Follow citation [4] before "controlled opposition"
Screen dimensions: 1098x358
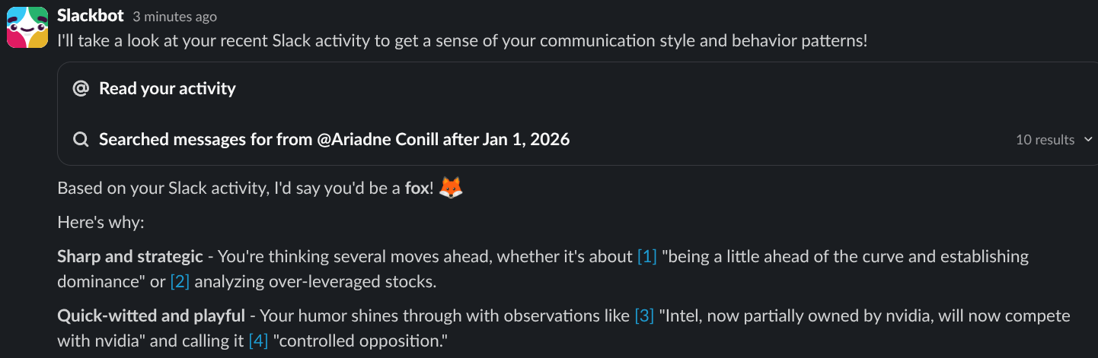pyautogui.click(x=258, y=341)
